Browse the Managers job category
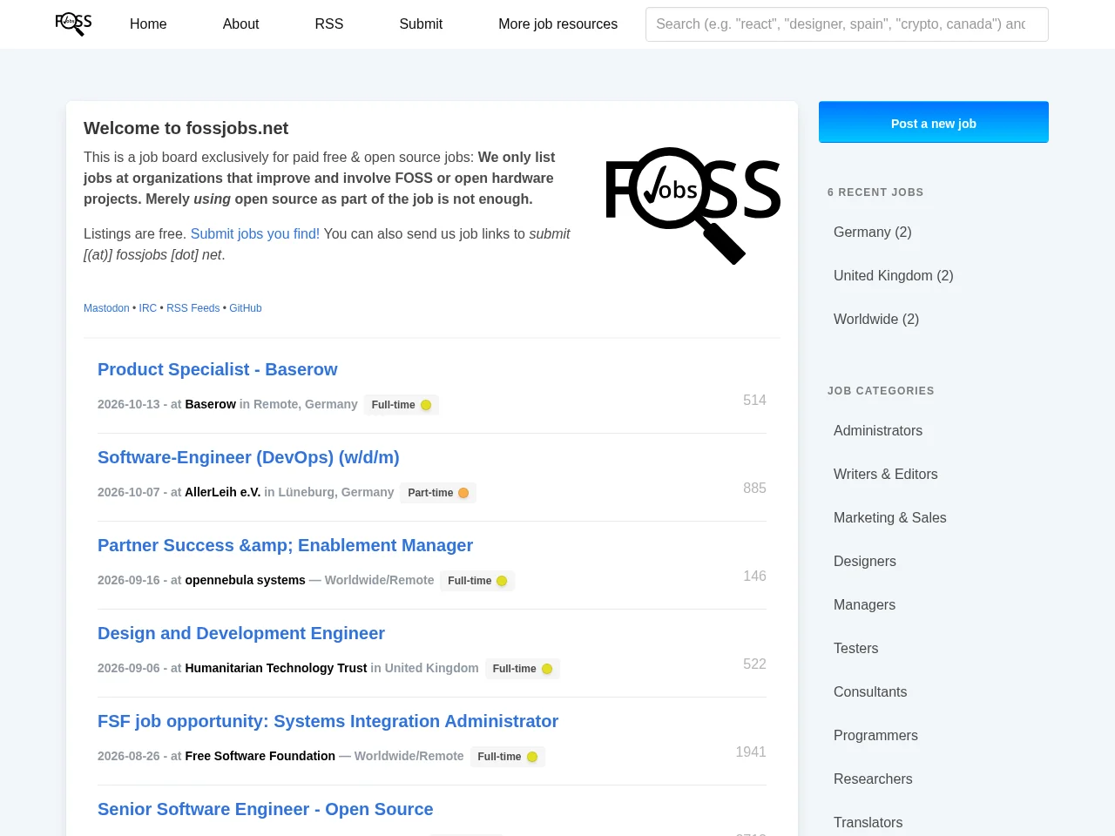1115x836 pixels. pos(864,604)
